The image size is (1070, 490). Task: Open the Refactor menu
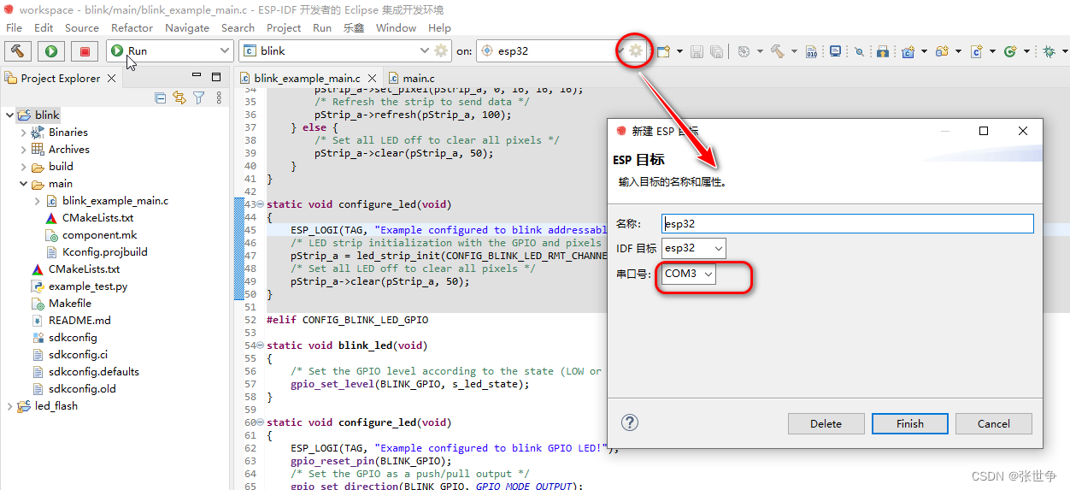click(x=132, y=27)
